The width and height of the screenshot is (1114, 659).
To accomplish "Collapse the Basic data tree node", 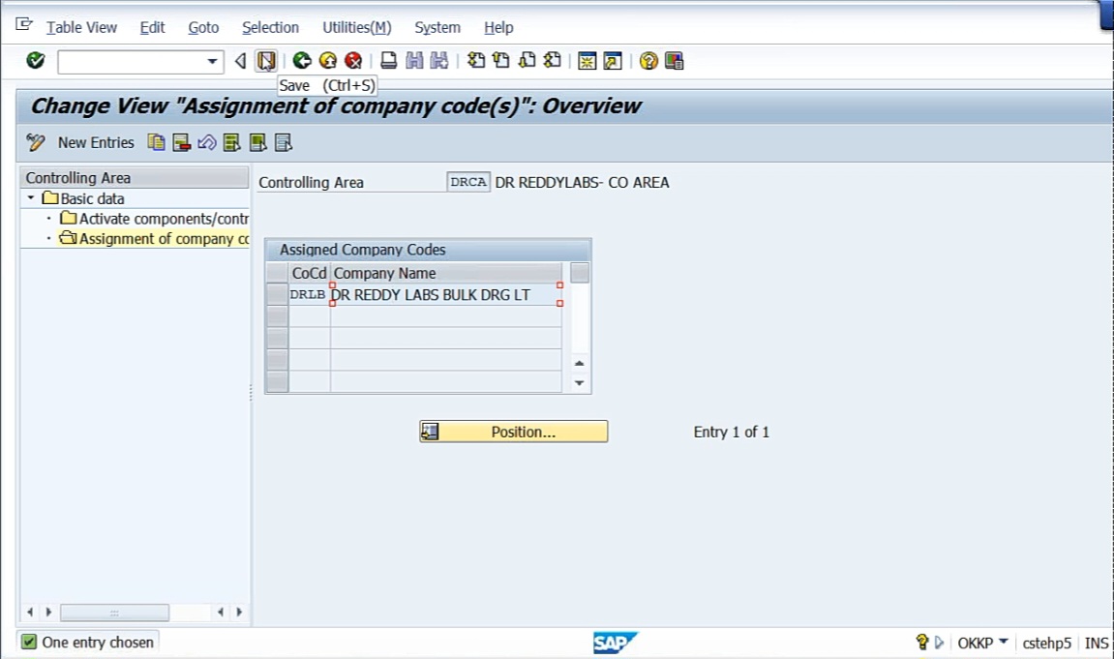I will coord(31,198).
